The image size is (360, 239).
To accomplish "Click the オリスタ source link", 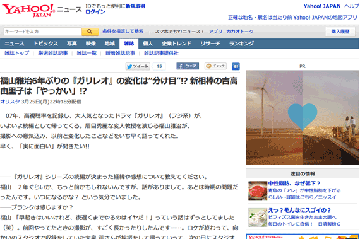I will pos(10,102).
